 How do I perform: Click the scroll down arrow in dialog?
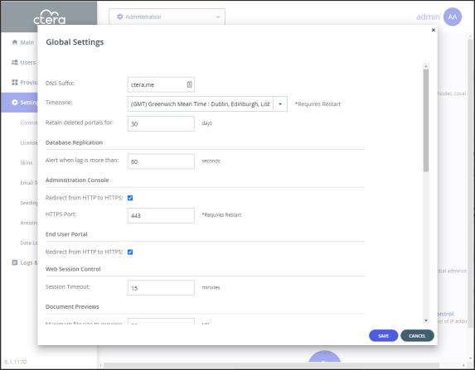point(426,320)
